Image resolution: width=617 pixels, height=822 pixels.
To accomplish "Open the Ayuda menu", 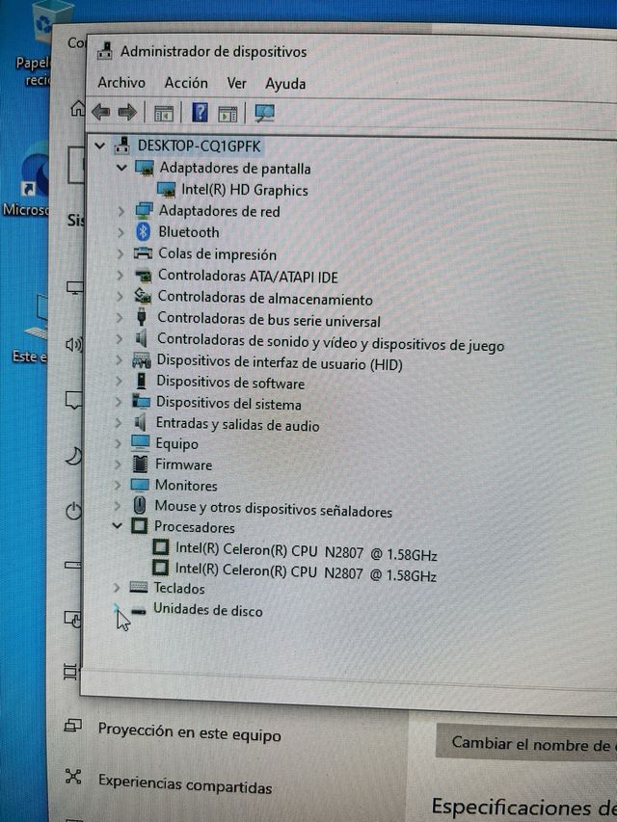I will 285,84.
